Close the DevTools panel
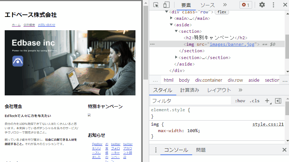289x162 pixels. (x=285, y=5)
